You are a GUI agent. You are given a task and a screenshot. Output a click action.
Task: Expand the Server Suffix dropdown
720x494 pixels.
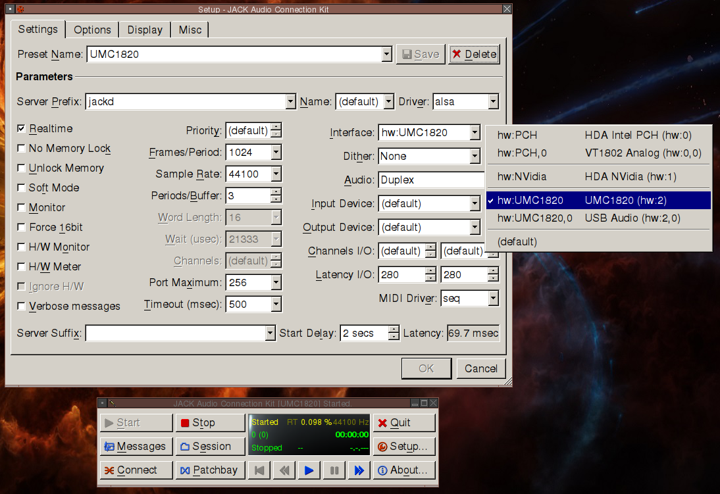(270, 333)
